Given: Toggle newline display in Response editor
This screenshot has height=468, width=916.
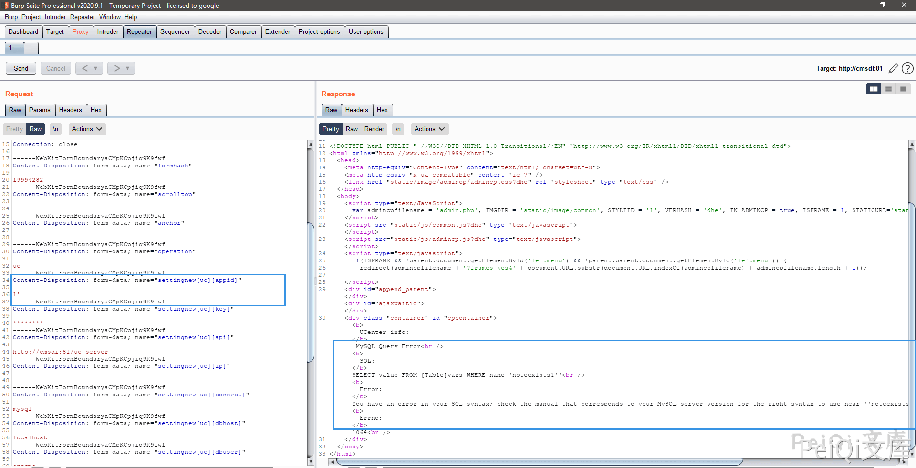Looking at the screenshot, I should pyautogui.click(x=398, y=129).
